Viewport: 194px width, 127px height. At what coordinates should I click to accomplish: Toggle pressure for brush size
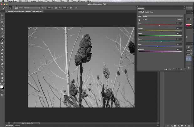click(76, 8)
